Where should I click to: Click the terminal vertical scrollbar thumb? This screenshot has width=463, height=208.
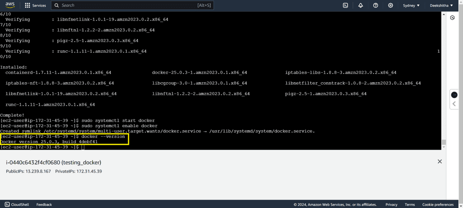(x=444, y=142)
